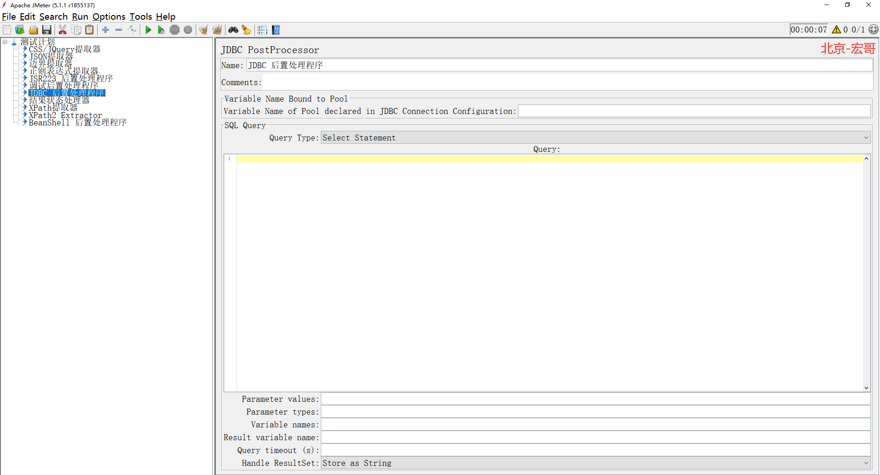The height and width of the screenshot is (475, 880).
Task: Click the Comments input field
Action: tap(568, 82)
